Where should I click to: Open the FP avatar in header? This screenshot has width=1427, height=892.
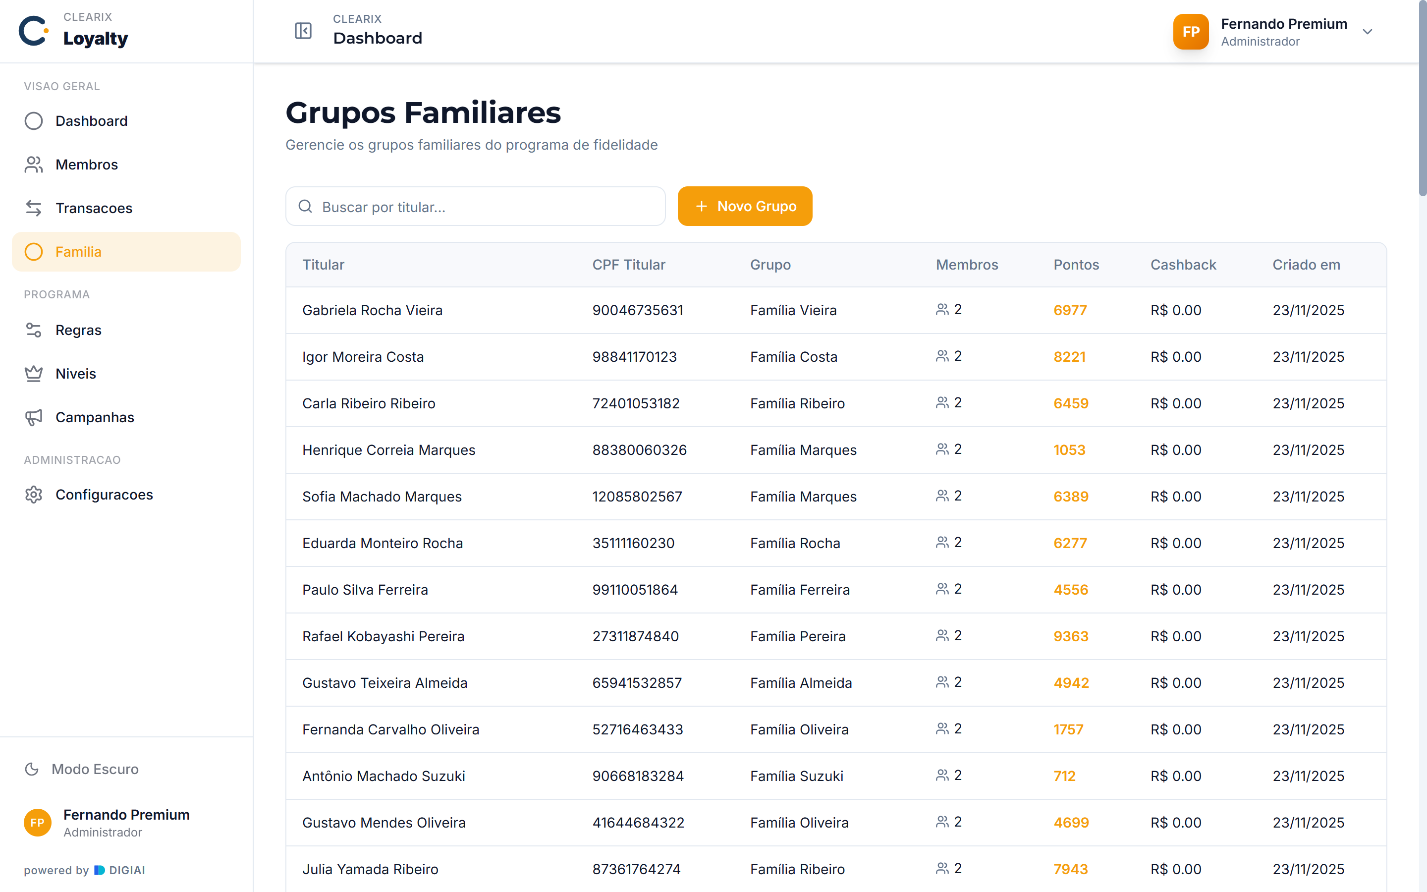1191,32
